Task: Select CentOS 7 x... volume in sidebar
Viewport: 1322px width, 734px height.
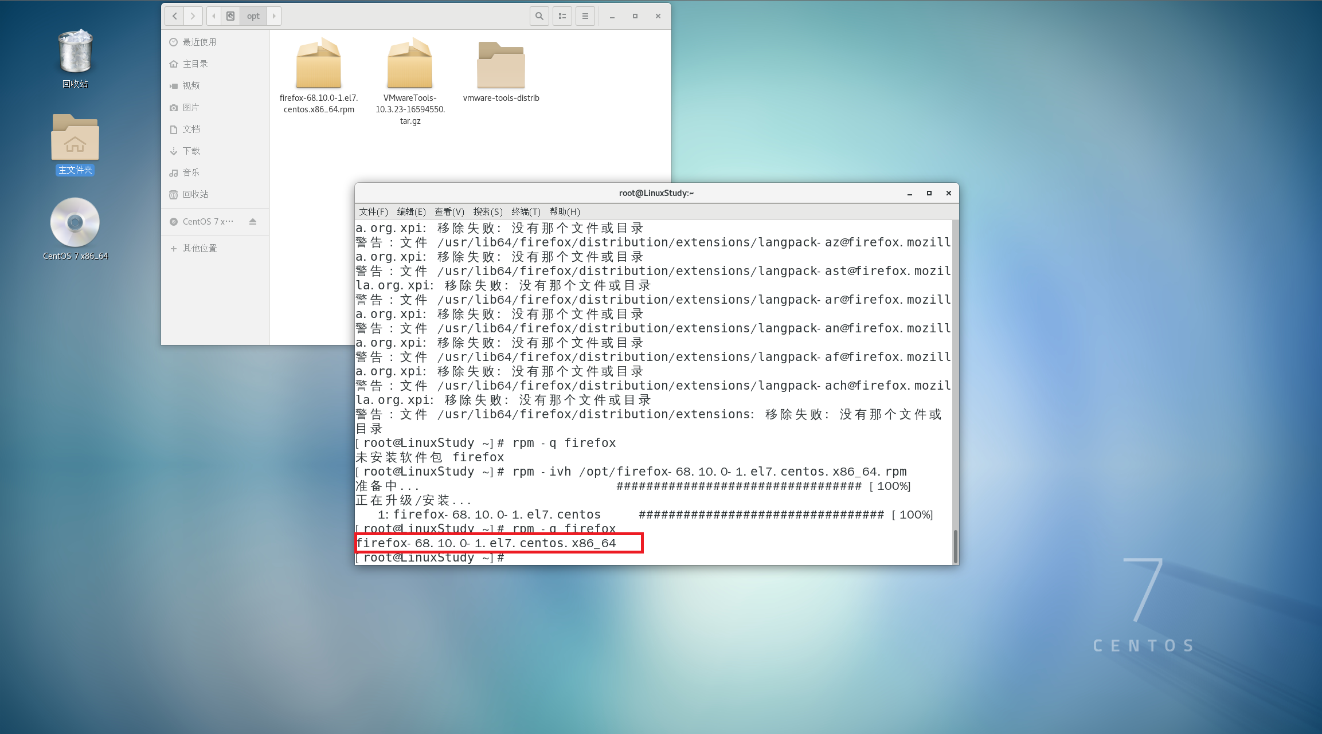Action: click(x=208, y=222)
